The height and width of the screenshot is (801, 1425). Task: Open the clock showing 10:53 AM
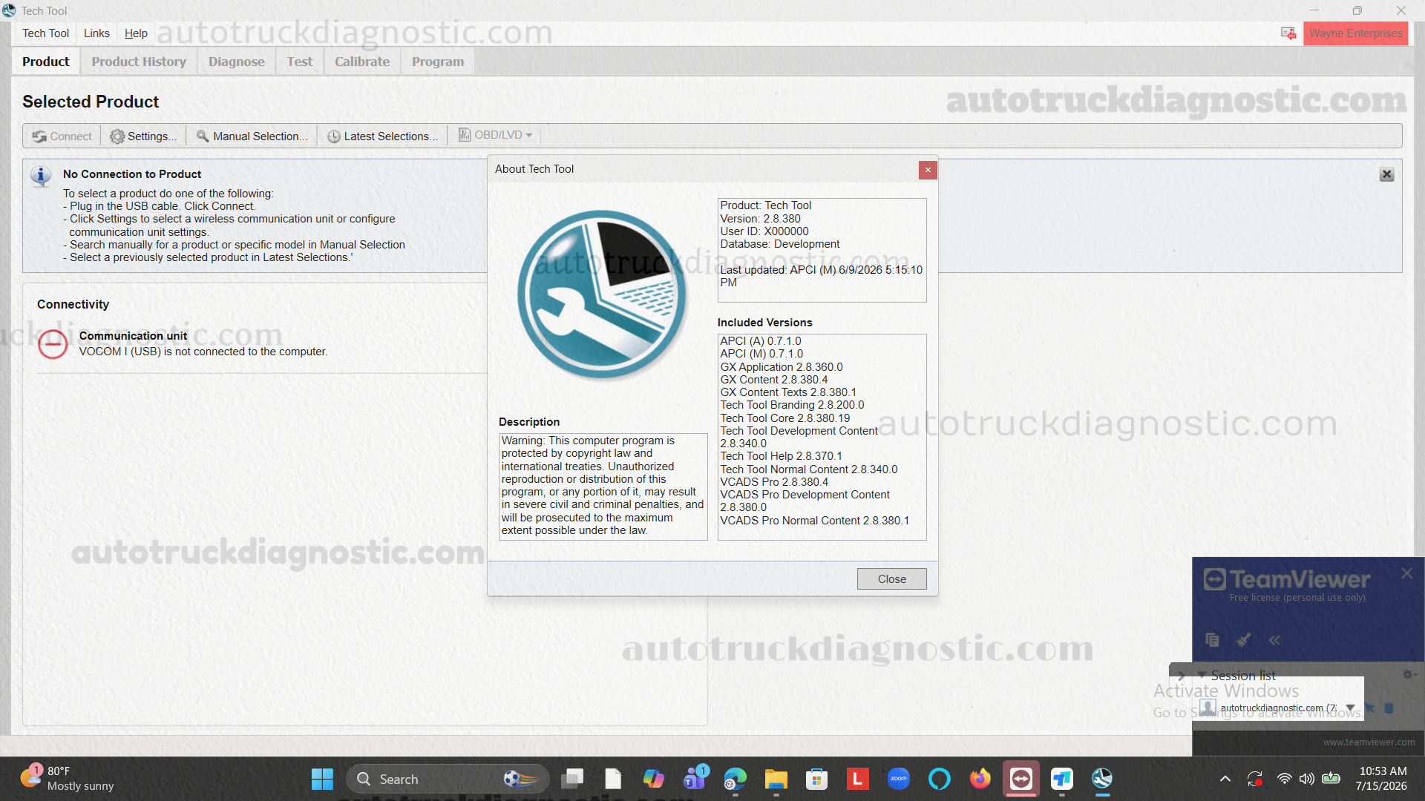[1382, 779]
